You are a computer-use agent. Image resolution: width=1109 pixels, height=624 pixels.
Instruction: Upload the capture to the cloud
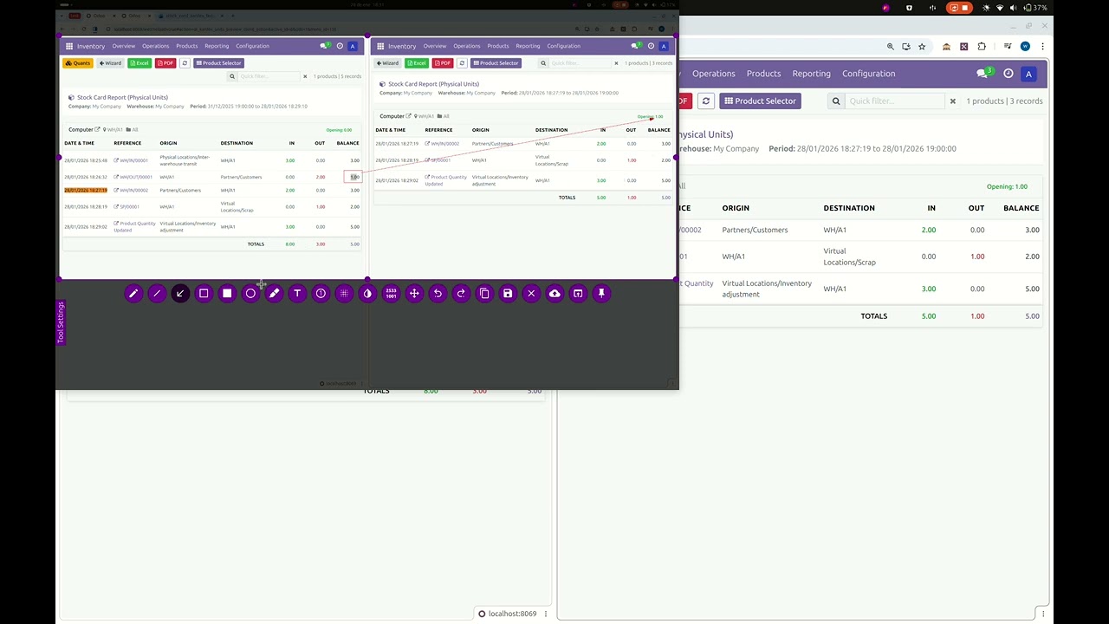[554, 294]
